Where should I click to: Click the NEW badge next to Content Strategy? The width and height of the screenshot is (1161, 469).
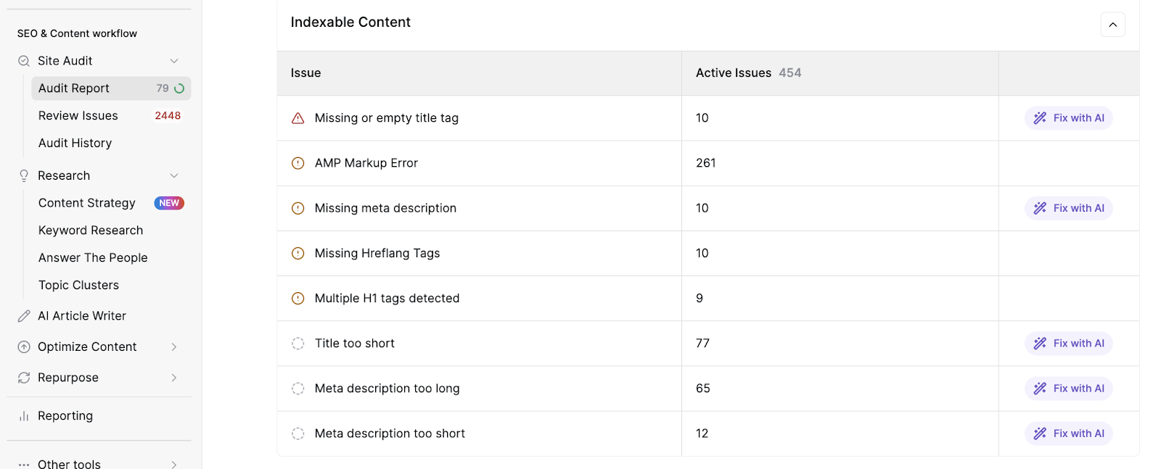168,203
